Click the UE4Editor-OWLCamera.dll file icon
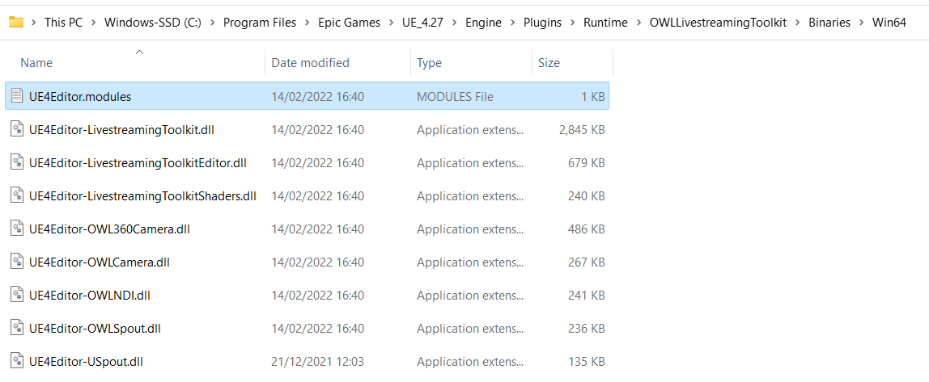The width and height of the screenshot is (929, 382). (17, 262)
